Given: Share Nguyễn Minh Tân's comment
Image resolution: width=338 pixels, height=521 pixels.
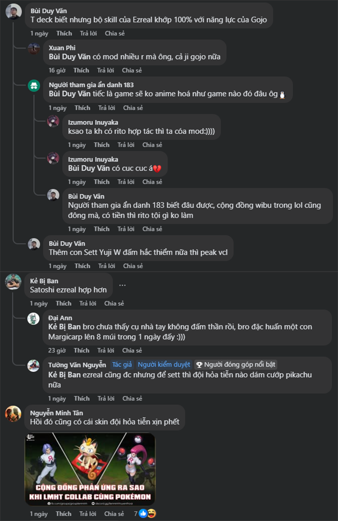Looking at the screenshot, I should (114, 513).
